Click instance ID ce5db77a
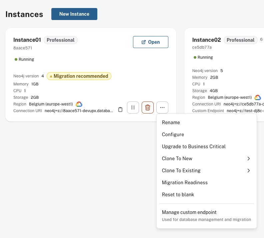The width and height of the screenshot is (264, 238). coord(202,47)
